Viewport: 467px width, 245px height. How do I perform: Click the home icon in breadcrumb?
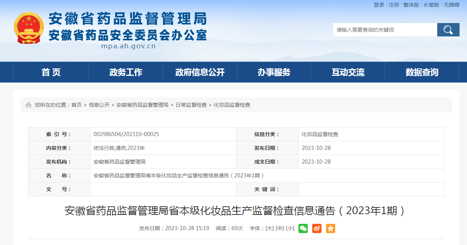[28, 105]
